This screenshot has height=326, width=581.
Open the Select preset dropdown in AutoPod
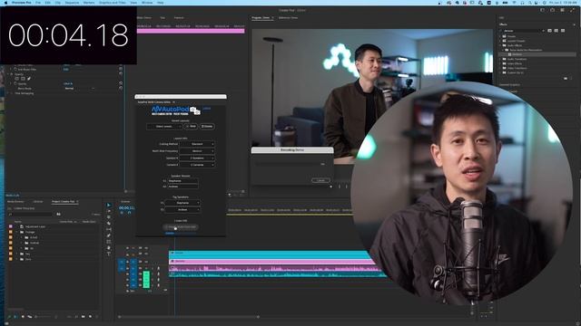tap(164, 127)
